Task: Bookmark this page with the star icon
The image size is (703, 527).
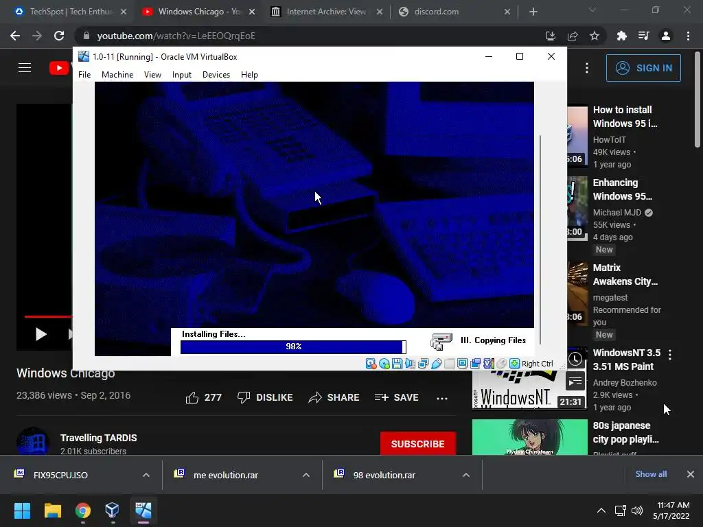Action: click(x=595, y=36)
